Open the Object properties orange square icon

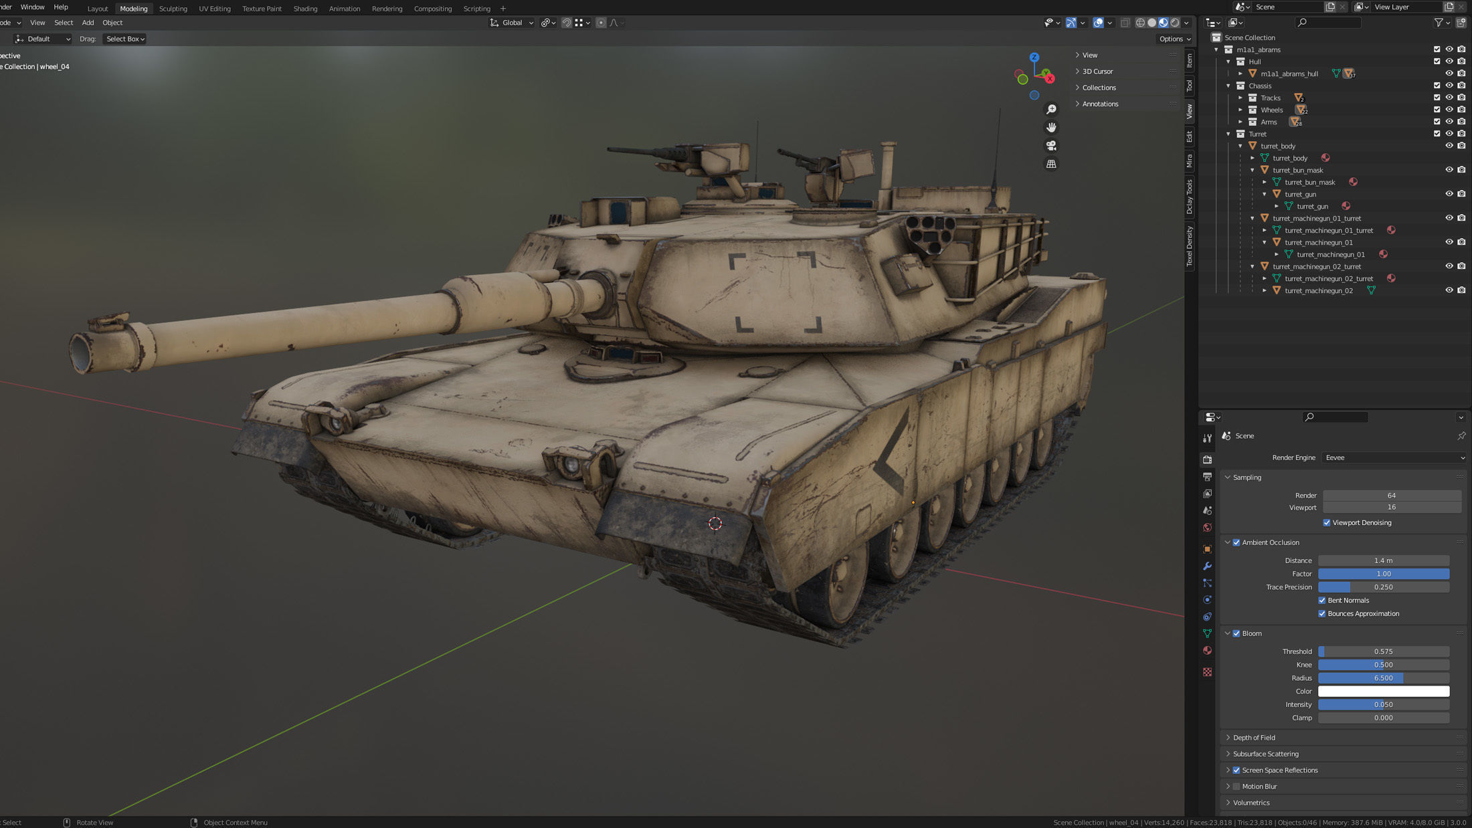pos(1207,549)
